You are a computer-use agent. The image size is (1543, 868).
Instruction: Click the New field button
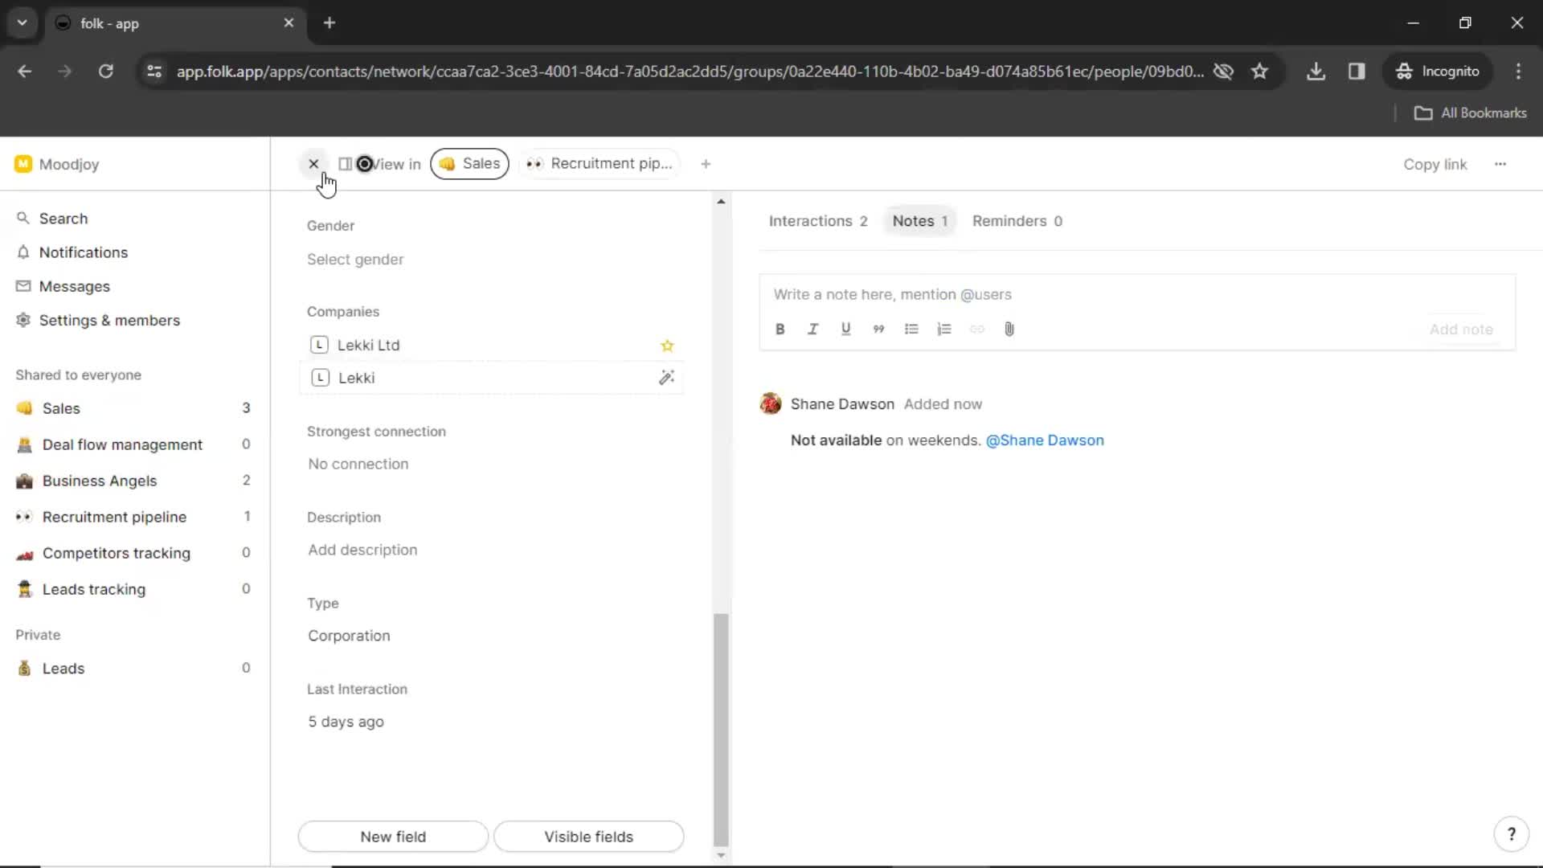pyautogui.click(x=393, y=836)
